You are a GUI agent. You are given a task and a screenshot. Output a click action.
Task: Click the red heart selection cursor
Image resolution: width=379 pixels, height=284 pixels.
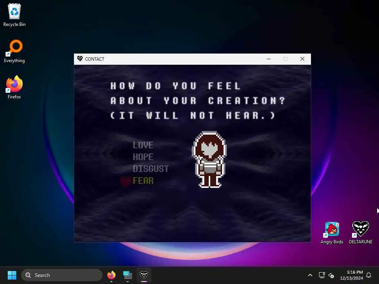[126, 181]
